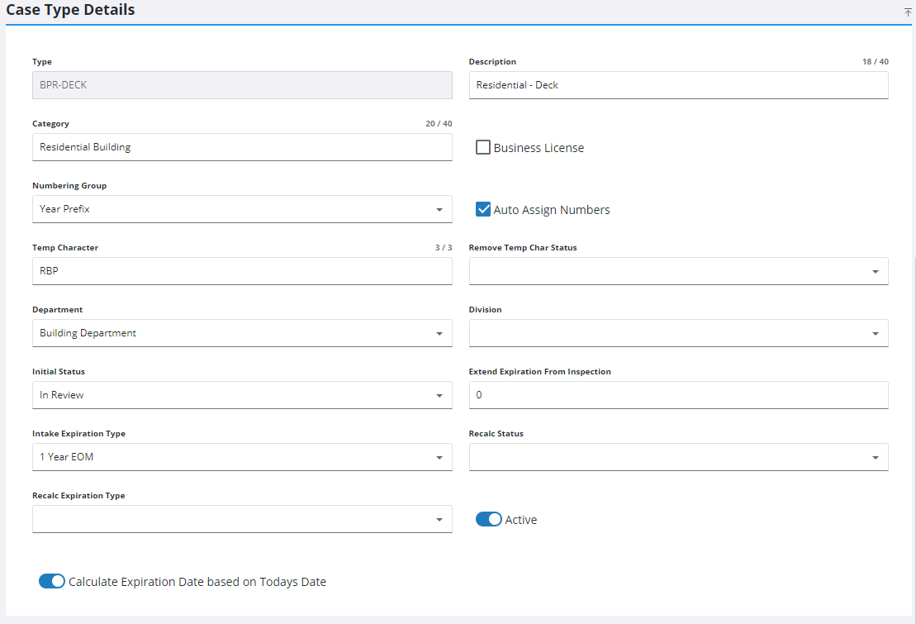Uncheck the Auto Assign Numbers checkbox
The image size is (916, 624).
(x=483, y=210)
